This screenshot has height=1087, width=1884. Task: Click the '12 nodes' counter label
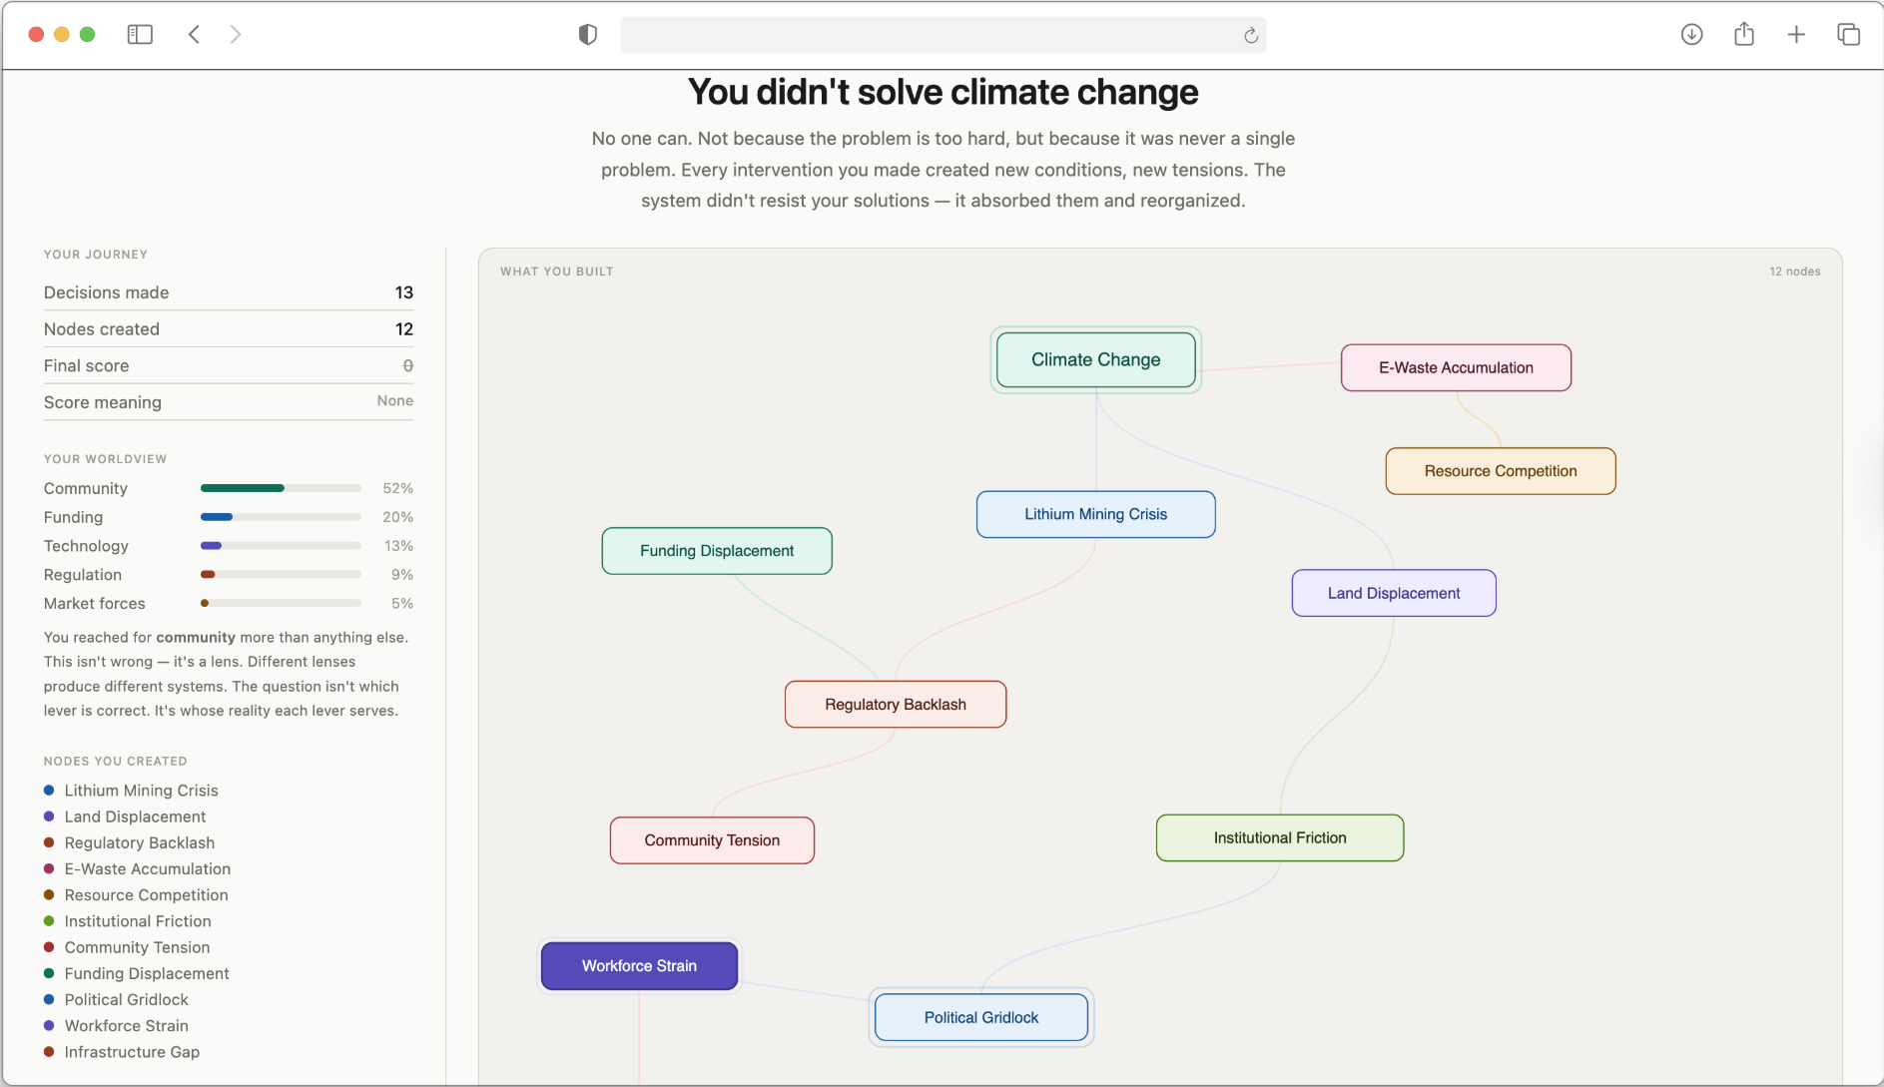click(x=1795, y=272)
